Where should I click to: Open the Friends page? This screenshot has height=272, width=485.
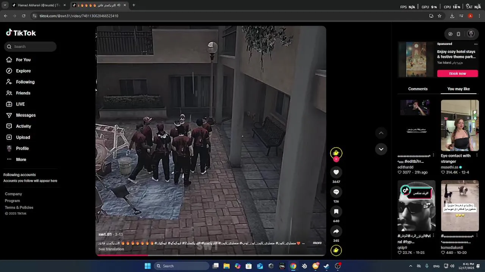click(23, 93)
